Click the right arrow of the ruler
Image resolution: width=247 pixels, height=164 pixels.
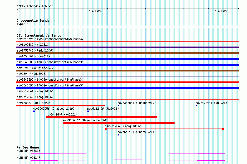click(x=238, y=9)
